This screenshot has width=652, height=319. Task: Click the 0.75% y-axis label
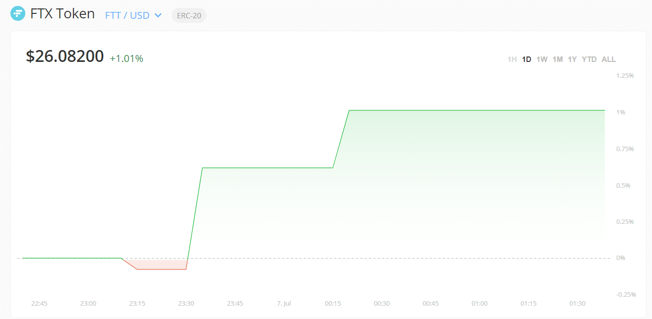pyautogui.click(x=625, y=149)
